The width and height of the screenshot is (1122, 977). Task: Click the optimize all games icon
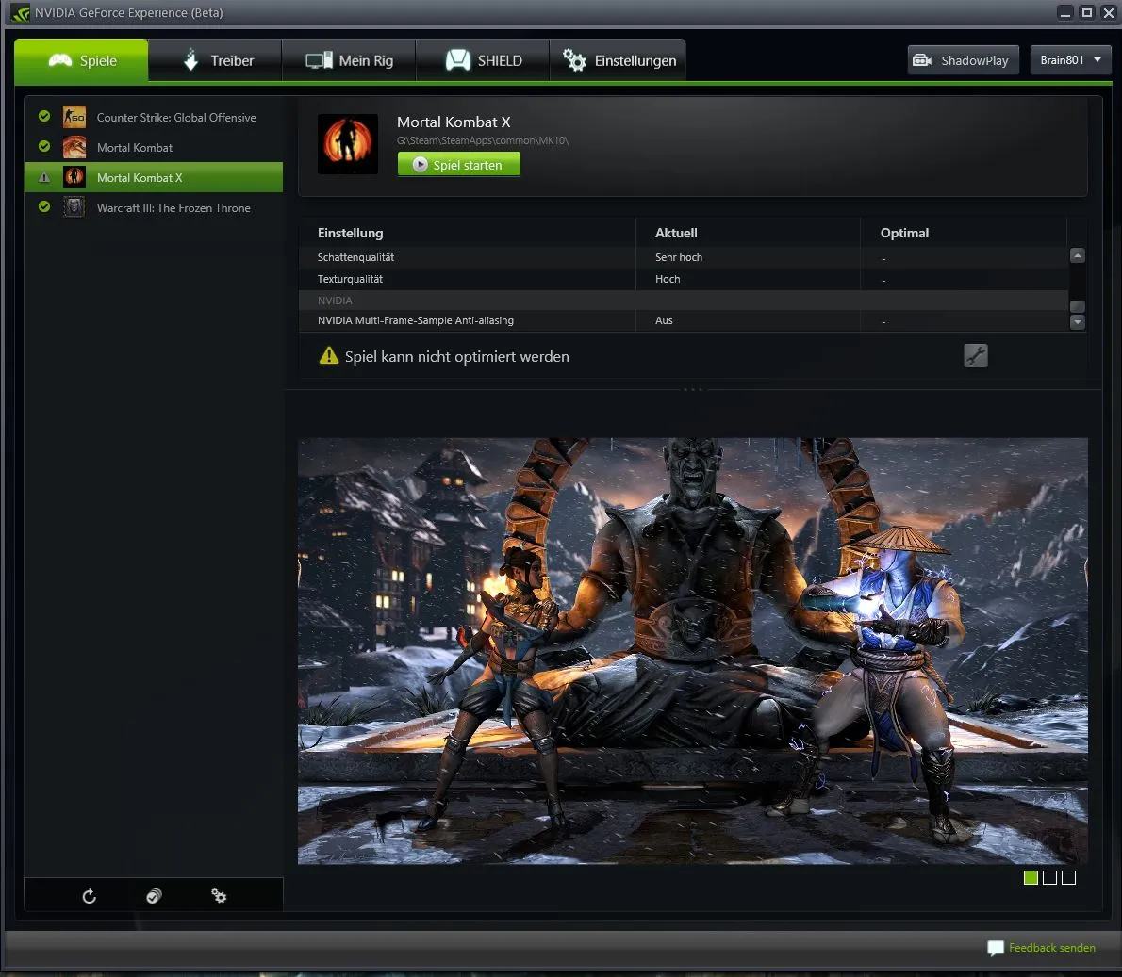pos(154,896)
